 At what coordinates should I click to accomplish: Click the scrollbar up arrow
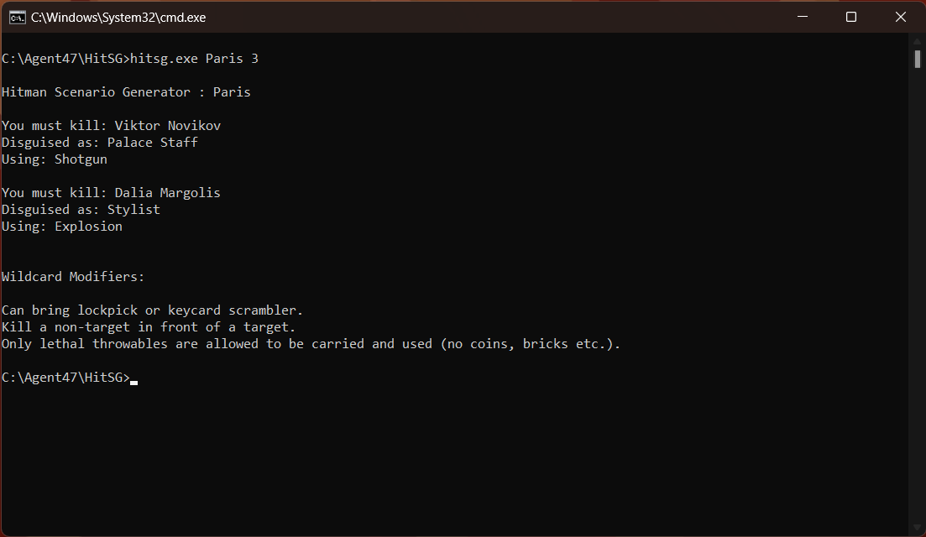(x=917, y=41)
